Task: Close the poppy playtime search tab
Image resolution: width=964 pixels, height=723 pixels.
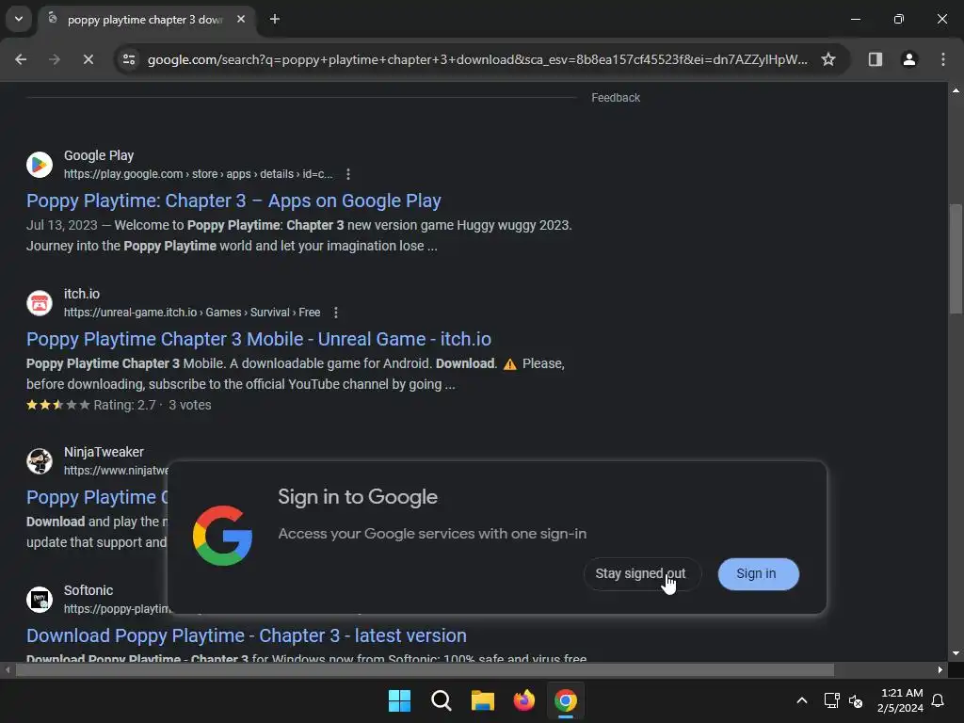Action: click(x=241, y=19)
